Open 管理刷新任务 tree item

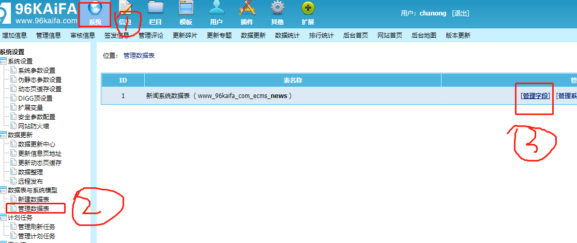(x=37, y=227)
